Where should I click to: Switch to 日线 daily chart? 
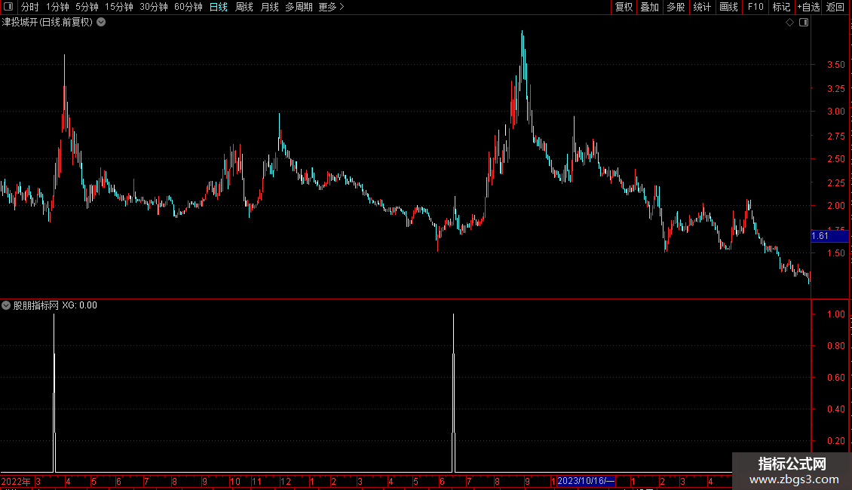click(219, 7)
